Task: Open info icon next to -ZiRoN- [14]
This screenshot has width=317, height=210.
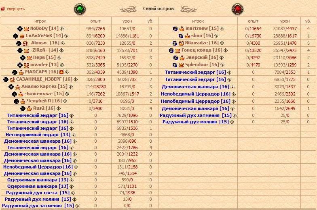Action: (x=61, y=50)
